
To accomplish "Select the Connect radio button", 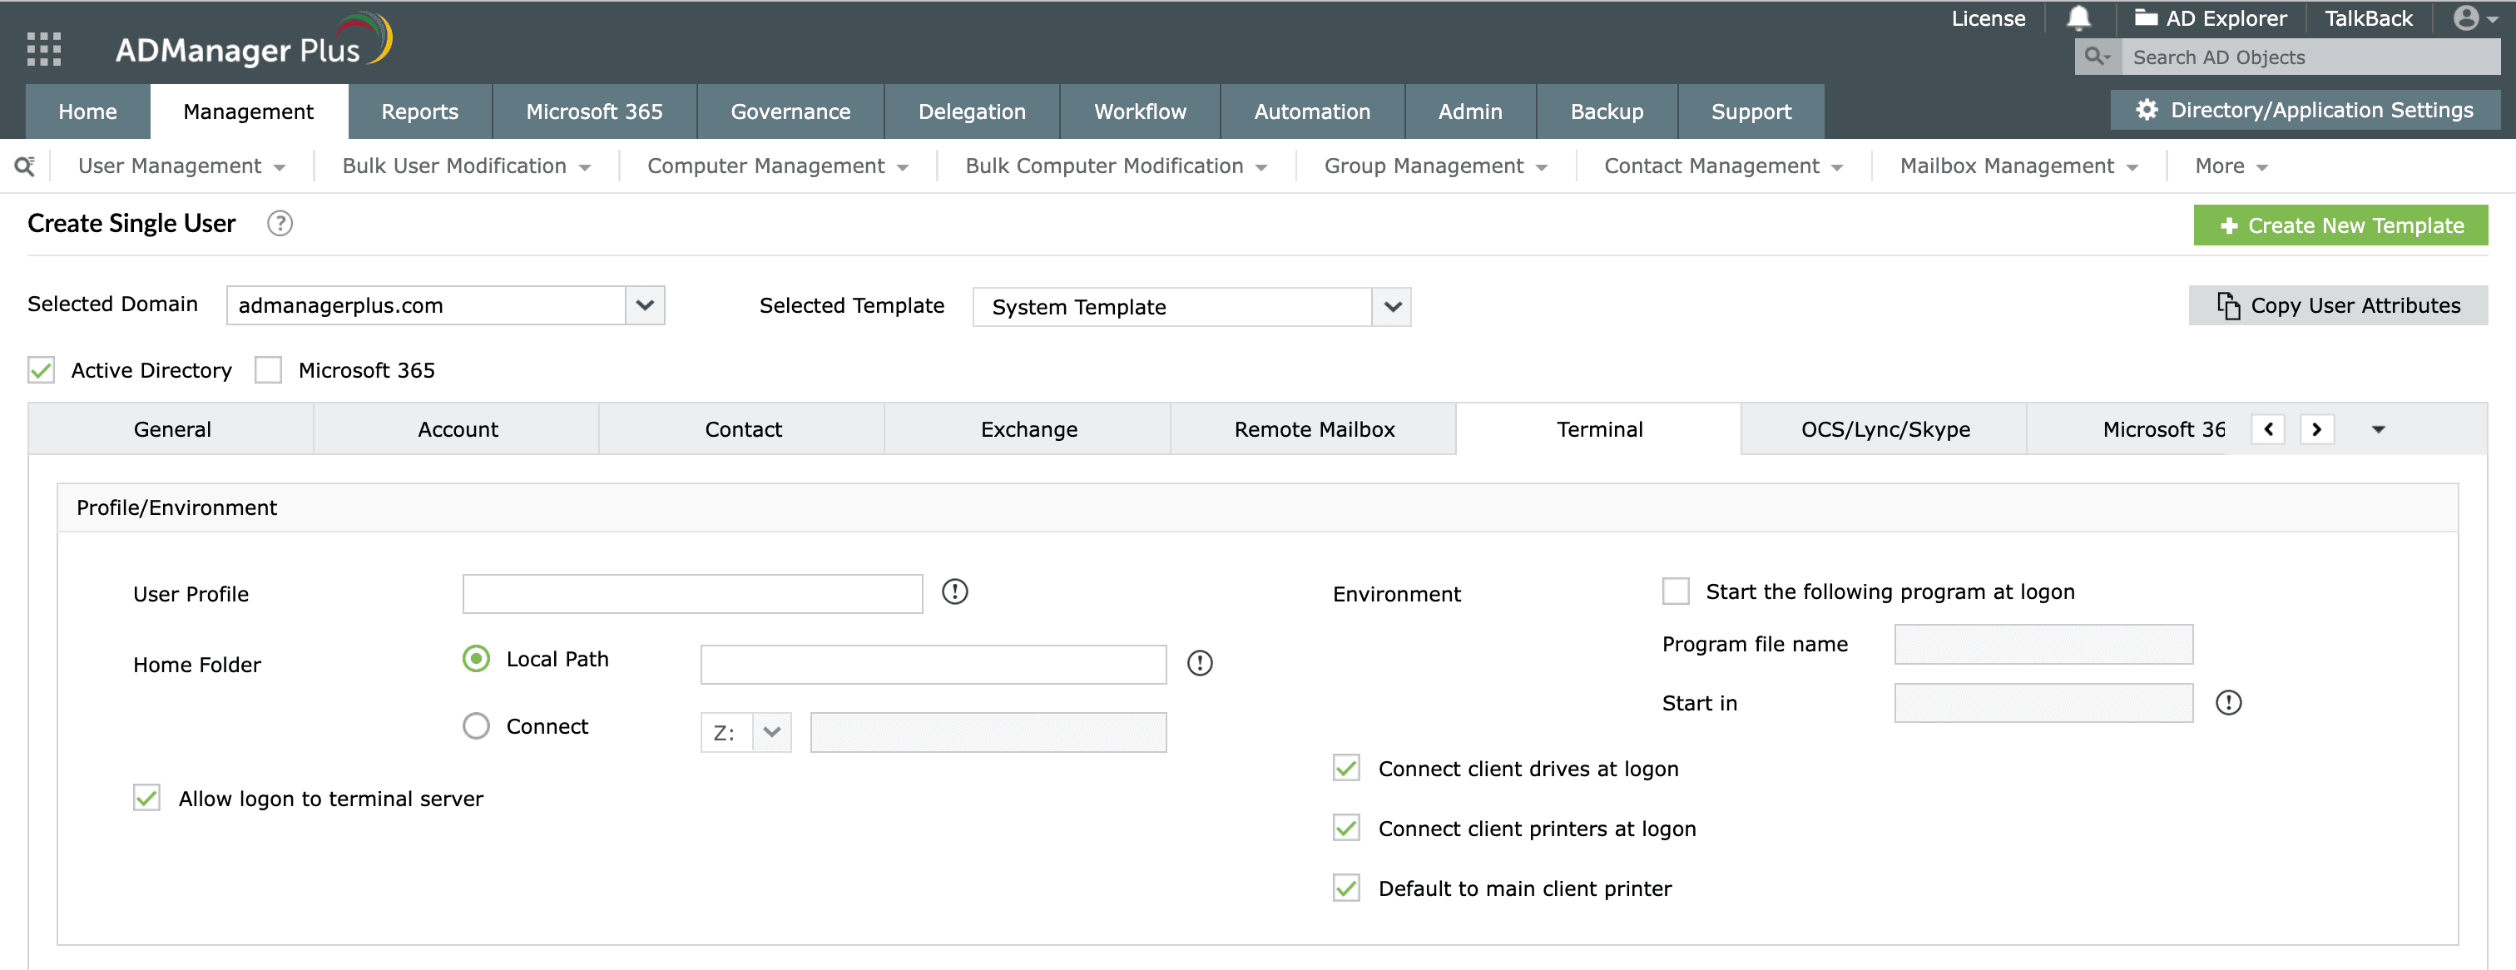I will [476, 725].
